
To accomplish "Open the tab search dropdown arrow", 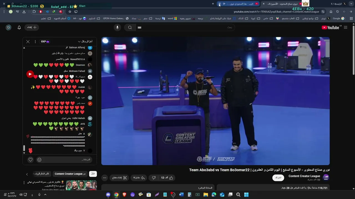I will (x=351, y=4).
